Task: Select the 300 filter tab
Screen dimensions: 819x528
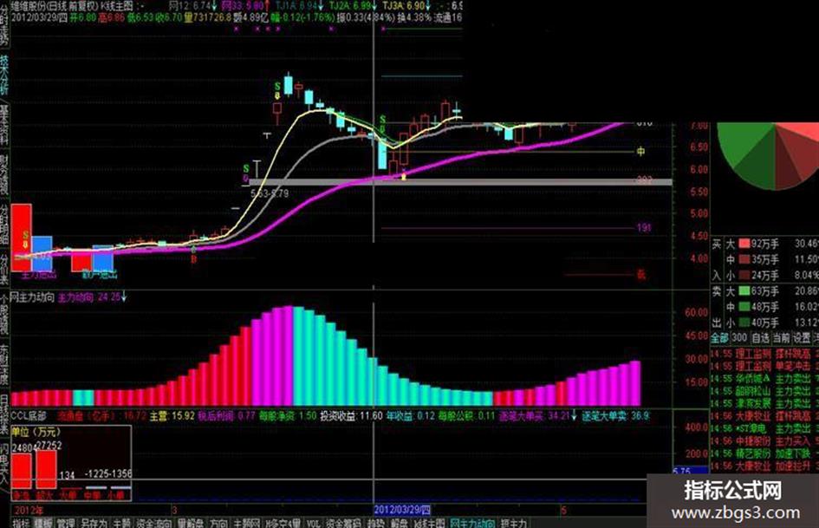Action: point(739,338)
